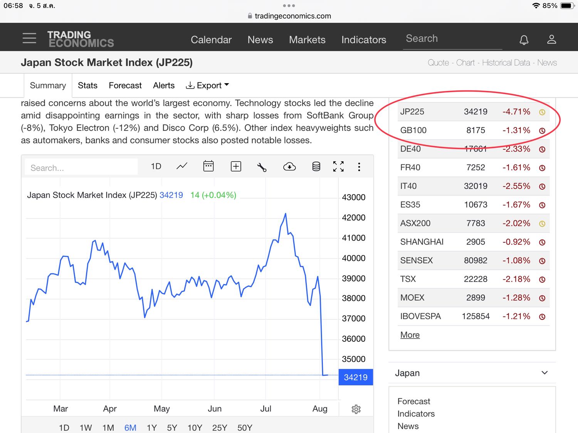Download chart via cloud icon
The width and height of the screenshot is (578, 433).
pyautogui.click(x=289, y=166)
